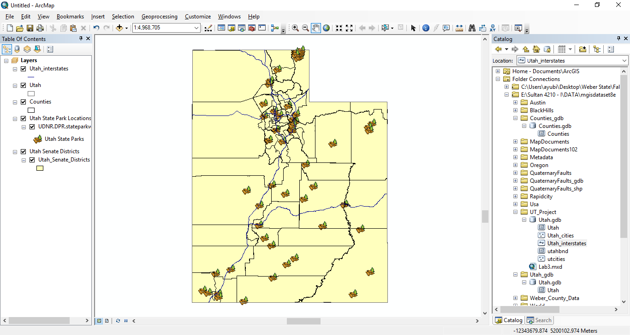Click the Undo arrow icon
The height and width of the screenshot is (335, 630).
tap(96, 28)
